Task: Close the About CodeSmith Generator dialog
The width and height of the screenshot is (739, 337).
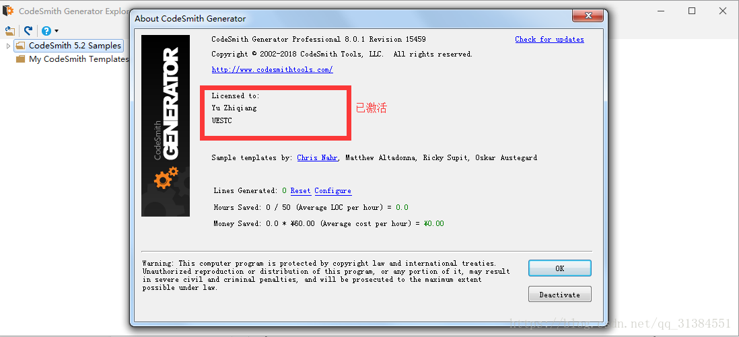Action: pos(588,15)
